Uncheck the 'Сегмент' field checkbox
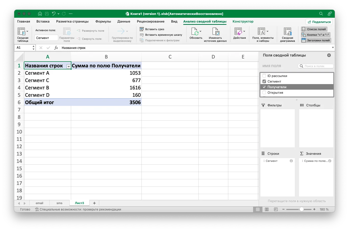 point(264,81)
